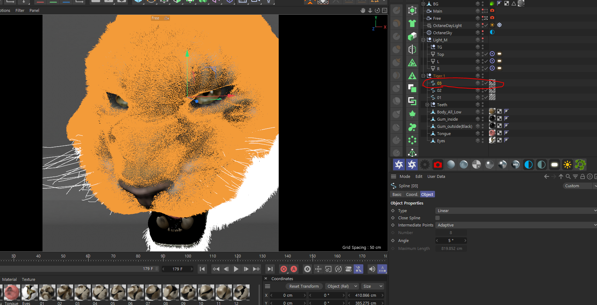Open timeline settings gear icon

click(307, 269)
